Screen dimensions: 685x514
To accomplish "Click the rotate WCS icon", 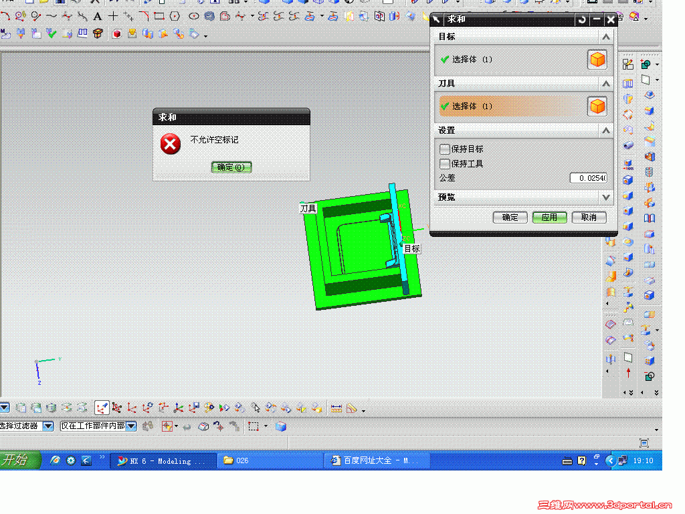I will pos(148,408).
